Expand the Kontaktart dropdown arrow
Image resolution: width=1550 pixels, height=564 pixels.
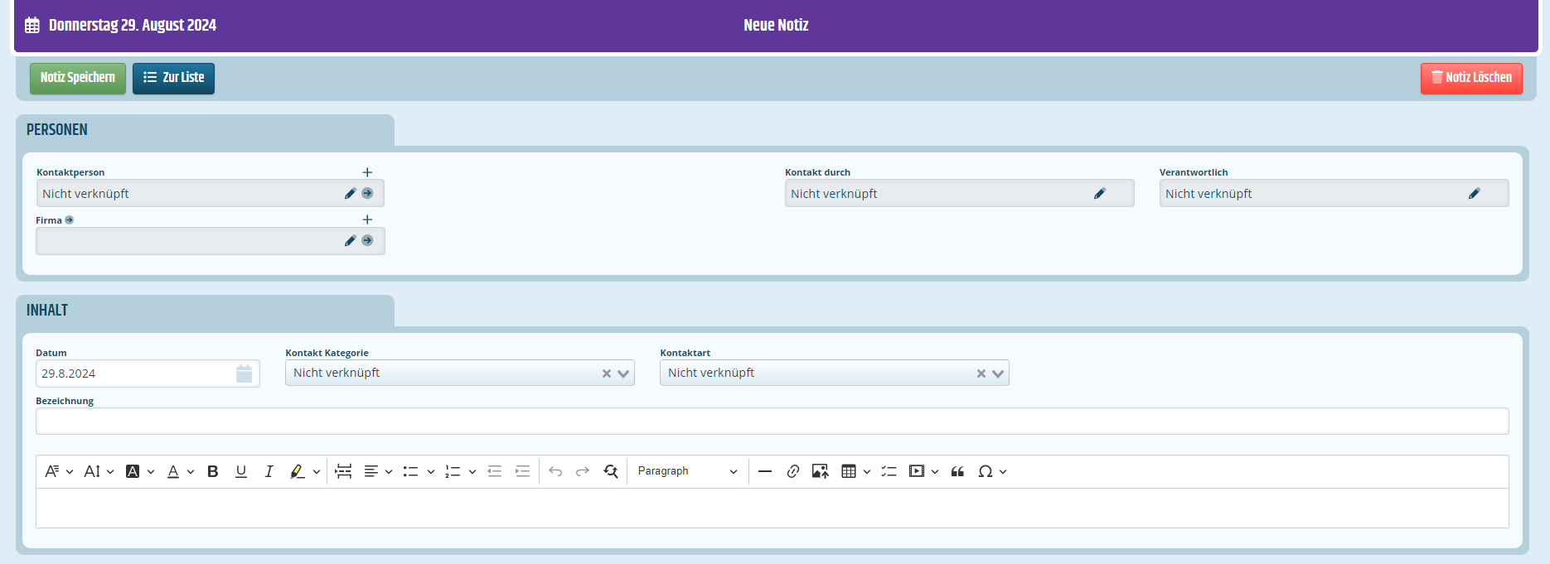(x=998, y=374)
